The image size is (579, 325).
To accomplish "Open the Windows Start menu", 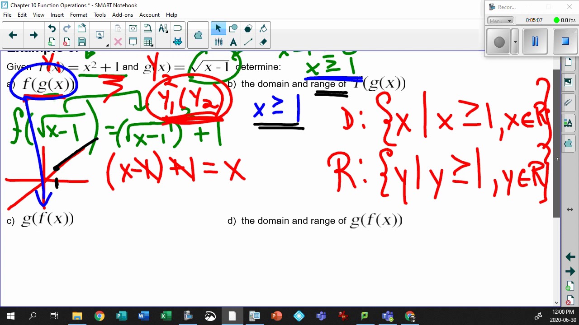I will click(x=11, y=316).
